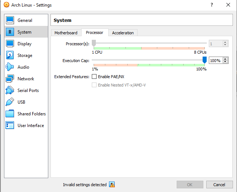Select the Processor tab
The height and width of the screenshot is (192, 237).
[x=95, y=32]
